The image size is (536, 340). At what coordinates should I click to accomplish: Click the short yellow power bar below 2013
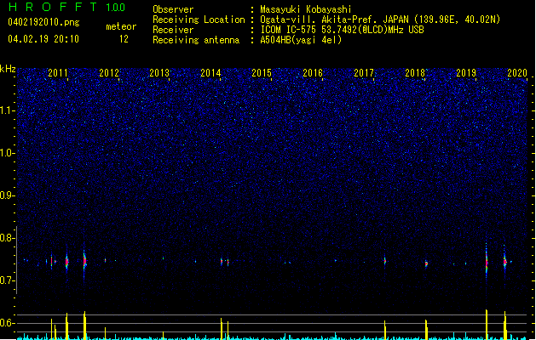pyautogui.click(x=163, y=335)
